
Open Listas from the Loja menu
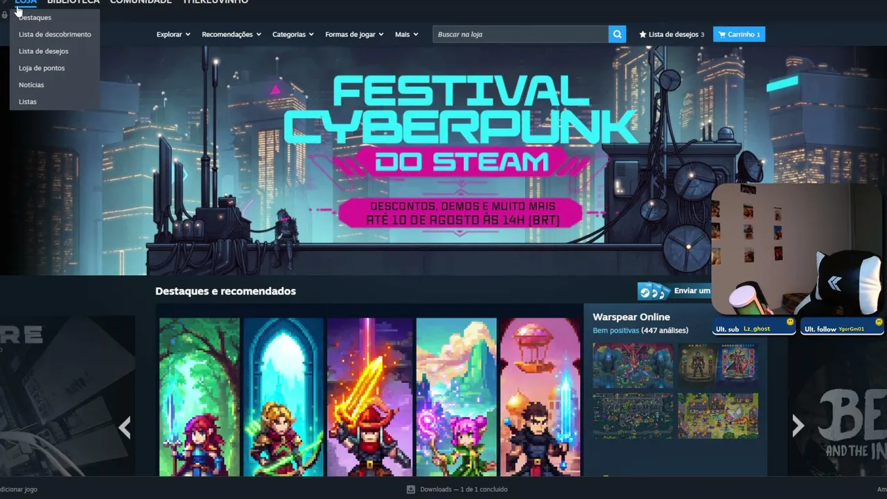click(28, 102)
